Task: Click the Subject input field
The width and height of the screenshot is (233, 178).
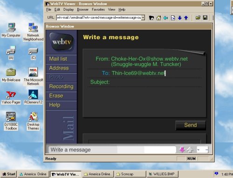Action: tap(156, 82)
